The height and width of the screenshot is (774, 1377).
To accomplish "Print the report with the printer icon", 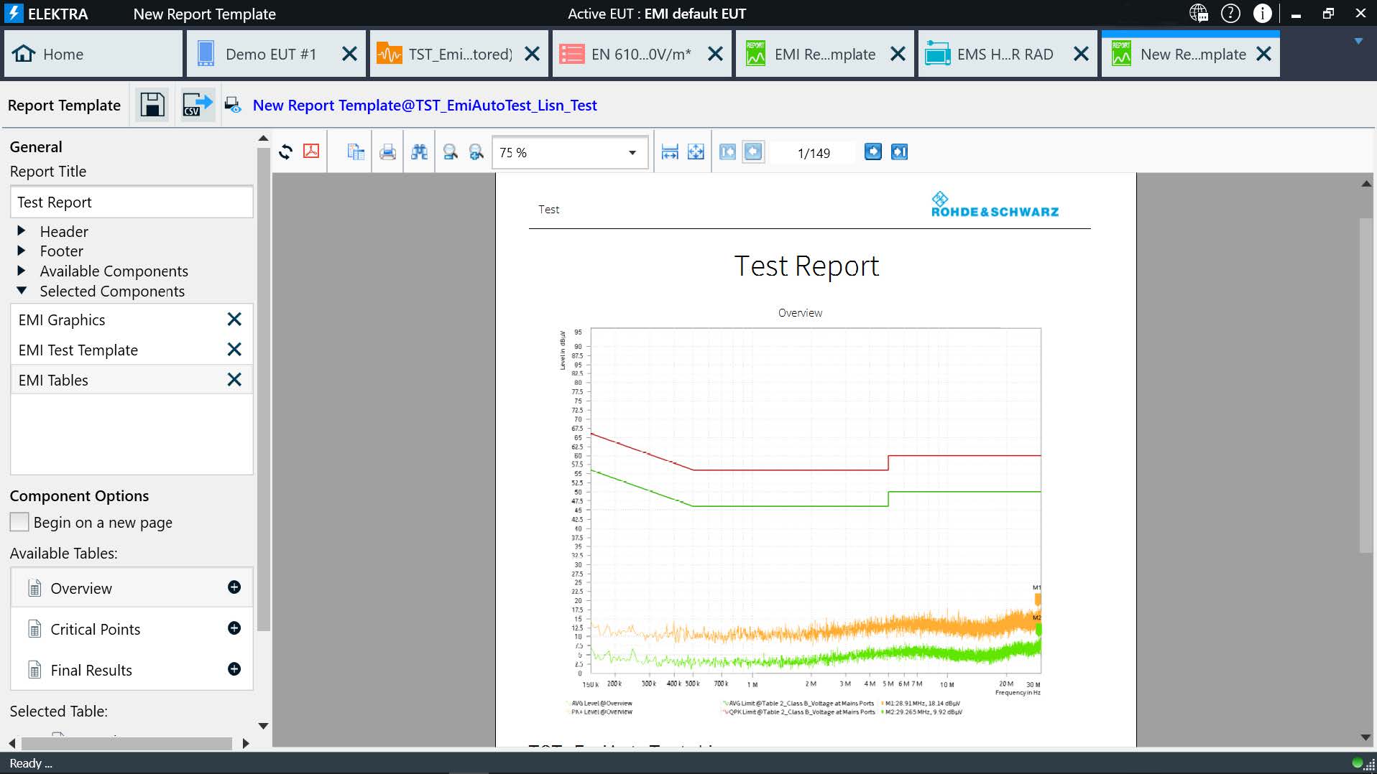I will (387, 152).
